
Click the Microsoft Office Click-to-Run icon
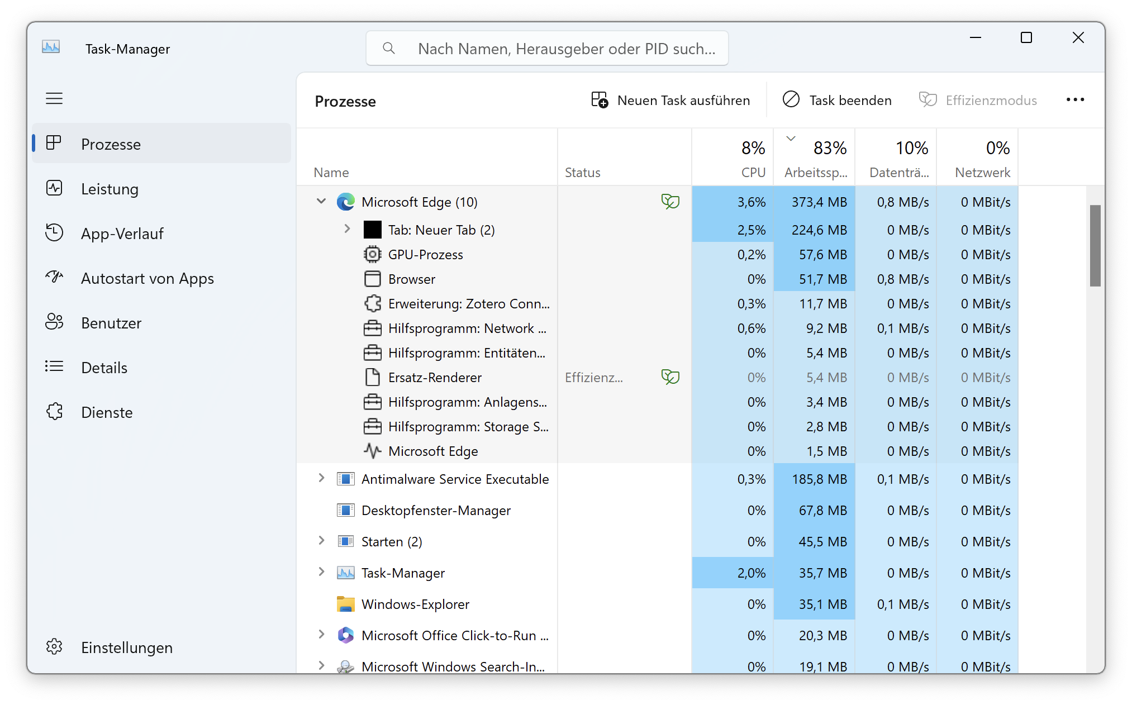coord(346,635)
